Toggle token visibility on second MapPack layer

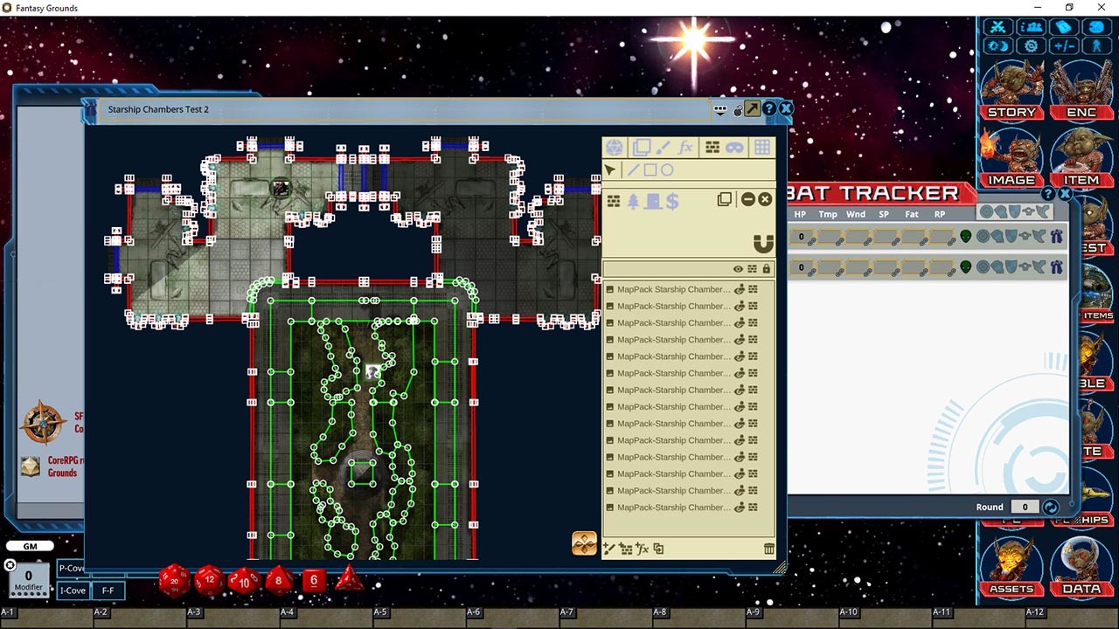740,307
